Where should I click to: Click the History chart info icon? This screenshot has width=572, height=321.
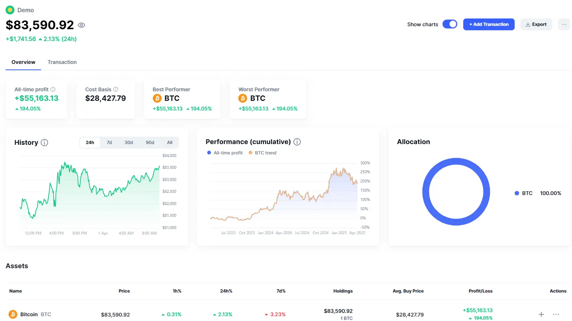pyautogui.click(x=44, y=143)
